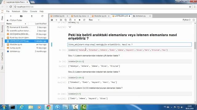This screenshot has height=110, width=197.
Task: Paste cell icon in notebook toolbar
Action: click(70, 20)
